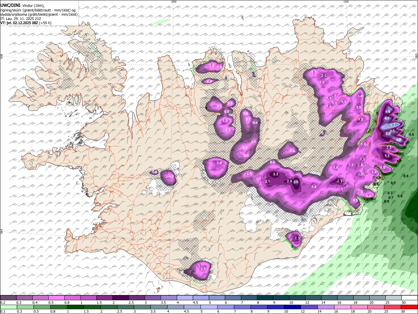This screenshot has height=314, width=418.
Task: Select the 'IT: Lau. 29. 11. 2025 21Z' line
Action: tap(21, 19)
